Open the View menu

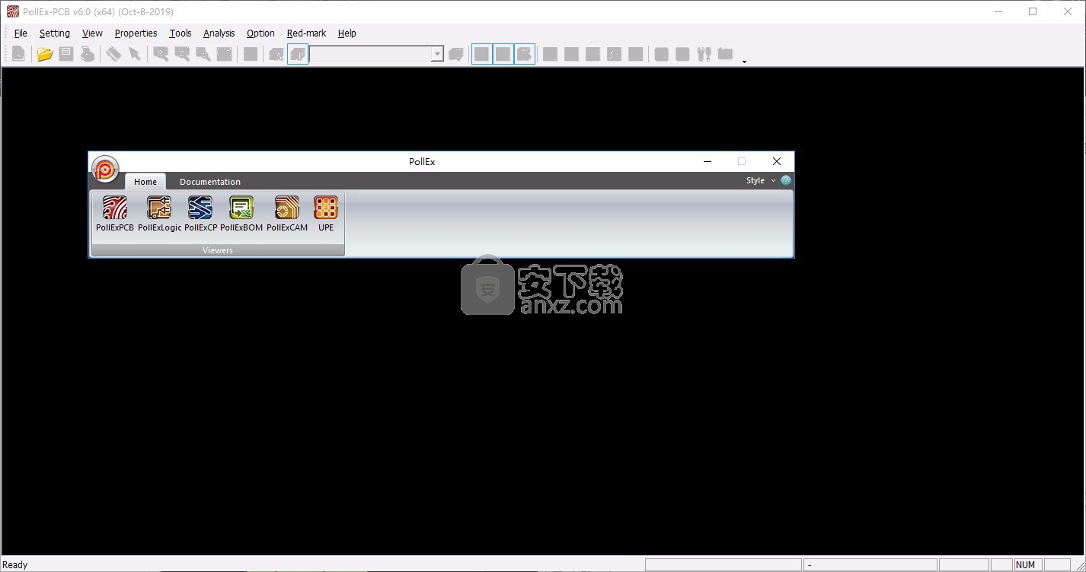pos(92,33)
